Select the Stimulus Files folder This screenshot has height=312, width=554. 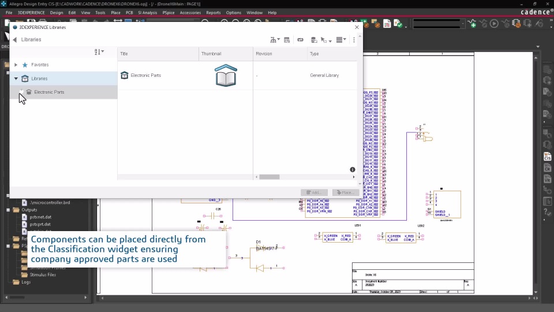(x=43, y=275)
